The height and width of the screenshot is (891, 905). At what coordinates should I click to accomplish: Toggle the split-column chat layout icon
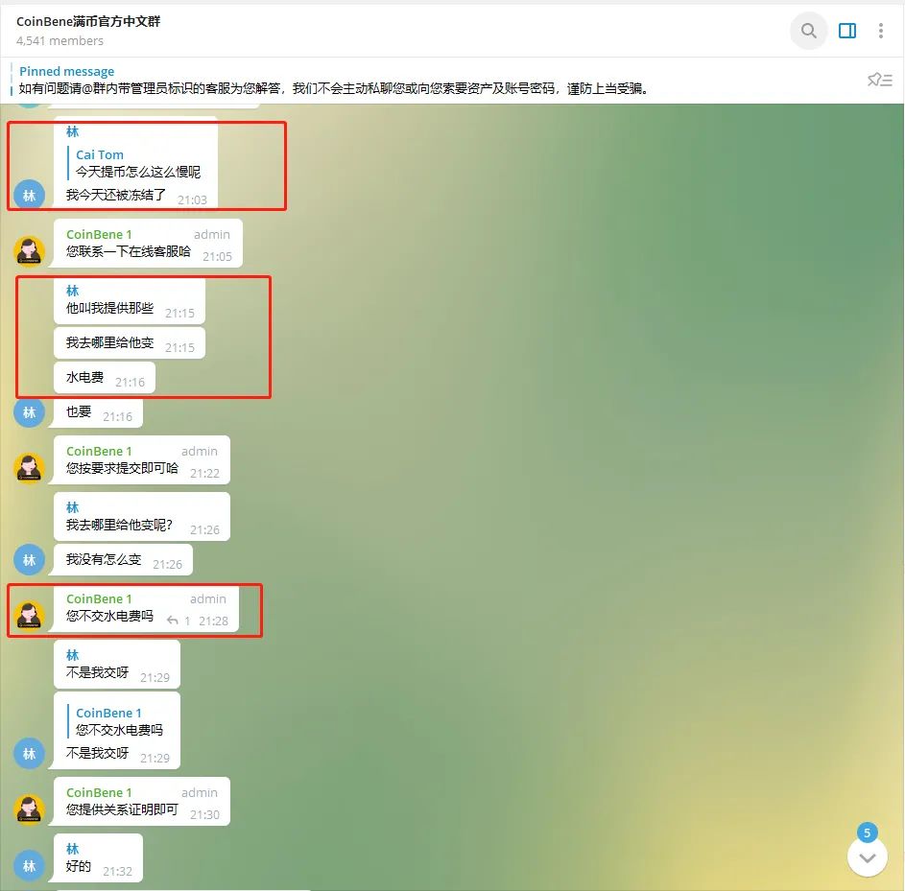(x=846, y=31)
